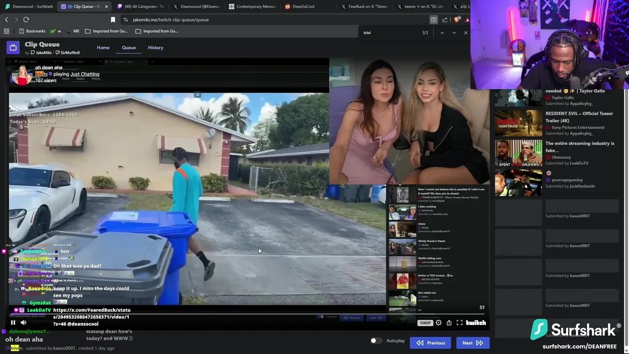Screen dimensions: 629x354
Task: Open the MR bookmark
Action: tap(73, 31)
